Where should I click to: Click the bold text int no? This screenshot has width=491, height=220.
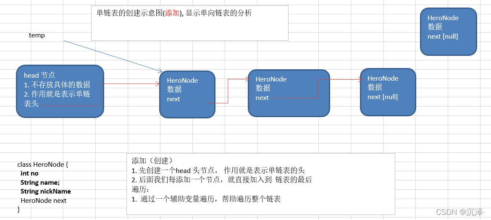click(x=29, y=173)
